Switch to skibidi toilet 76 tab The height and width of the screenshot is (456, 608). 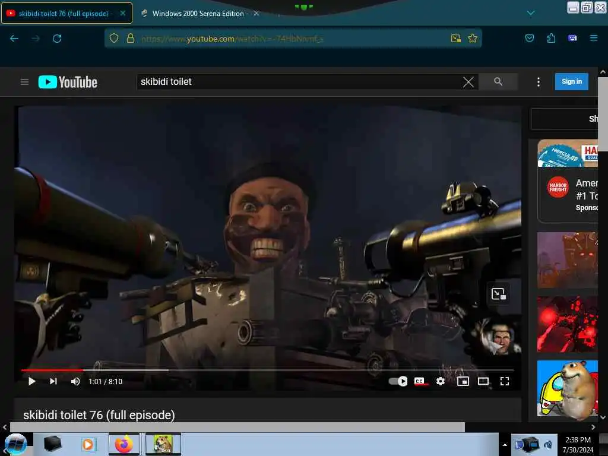66,13
